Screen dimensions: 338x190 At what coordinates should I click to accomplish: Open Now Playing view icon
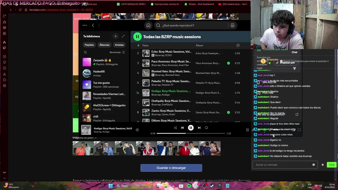pos(247,130)
